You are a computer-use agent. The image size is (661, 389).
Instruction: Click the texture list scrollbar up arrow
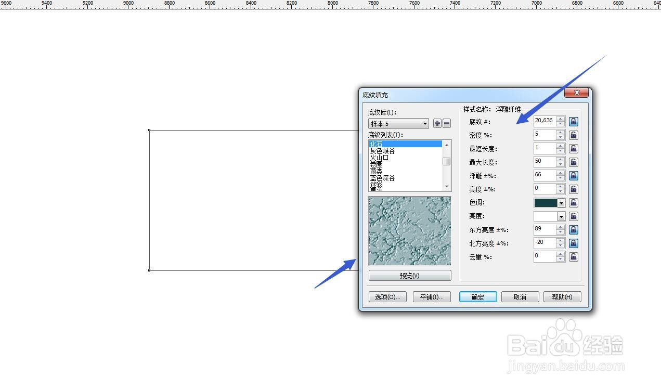(x=447, y=145)
